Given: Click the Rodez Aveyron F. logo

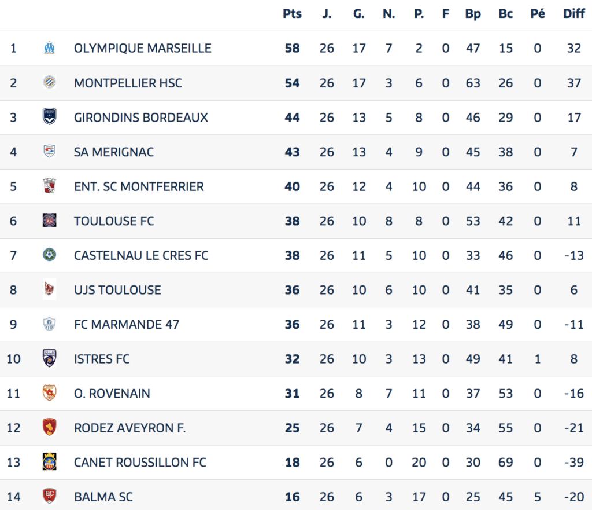Looking at the screenshot, I should point(50,427).
